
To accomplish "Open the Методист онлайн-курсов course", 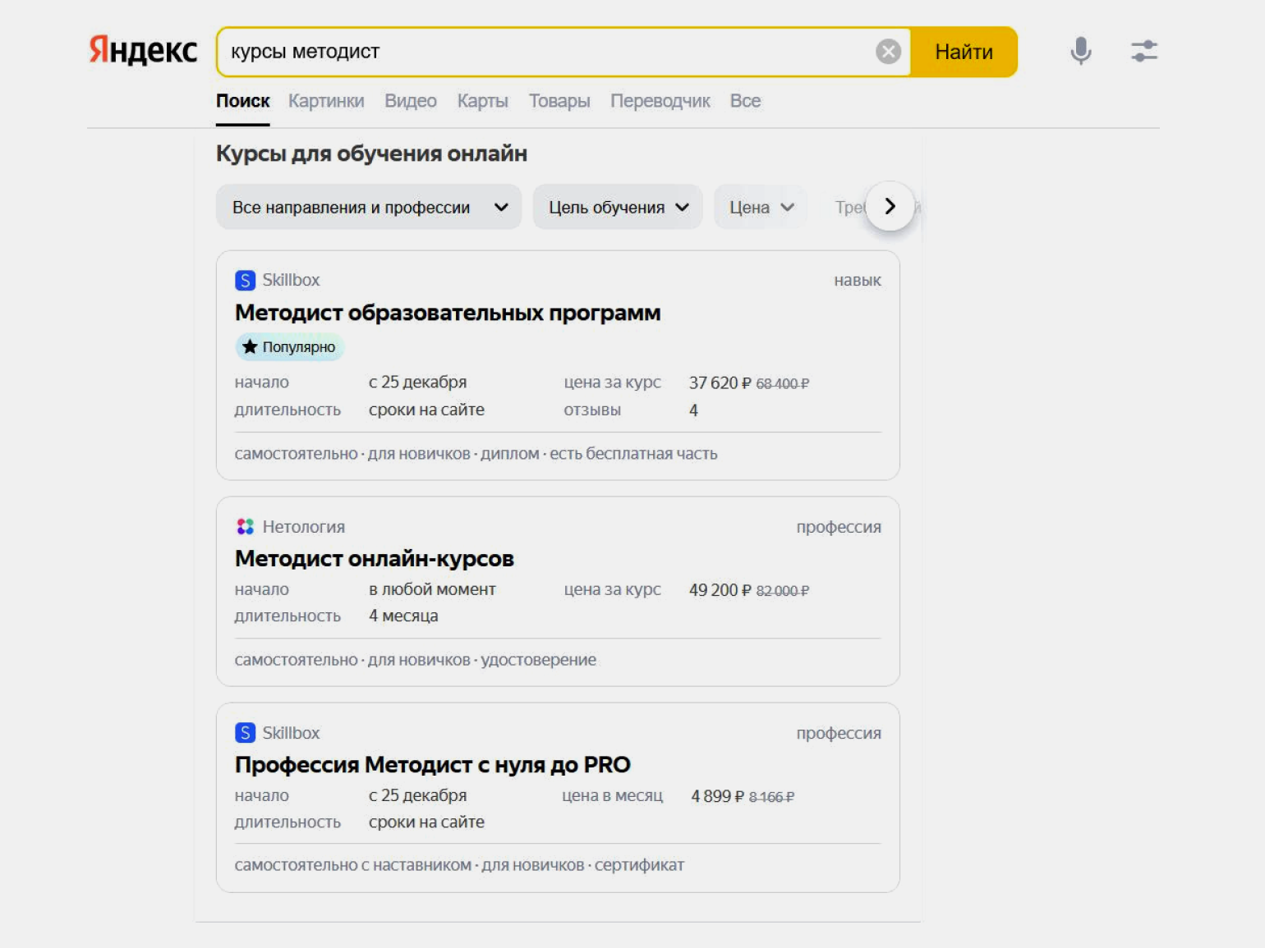I will [375, 559].
